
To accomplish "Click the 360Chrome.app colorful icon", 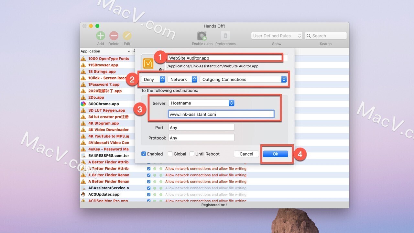I will pyautogui.click(x=83, y=104).
